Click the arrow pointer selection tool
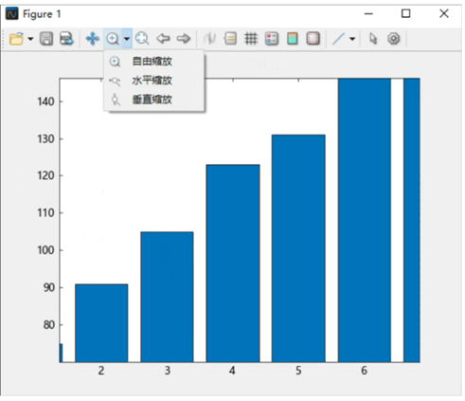Viewport: 465px width, 401px height. coord(373,39)
